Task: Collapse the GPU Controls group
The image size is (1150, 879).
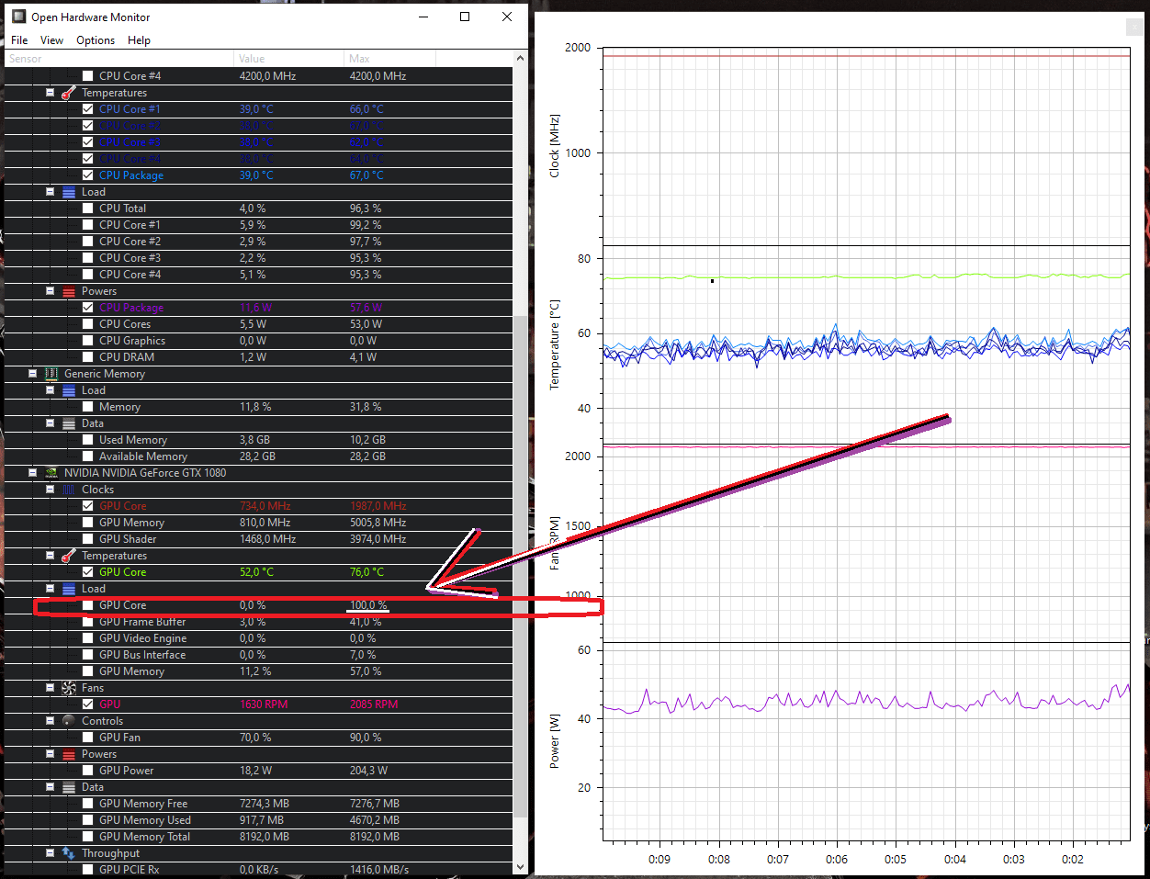Action: (51, 721)
